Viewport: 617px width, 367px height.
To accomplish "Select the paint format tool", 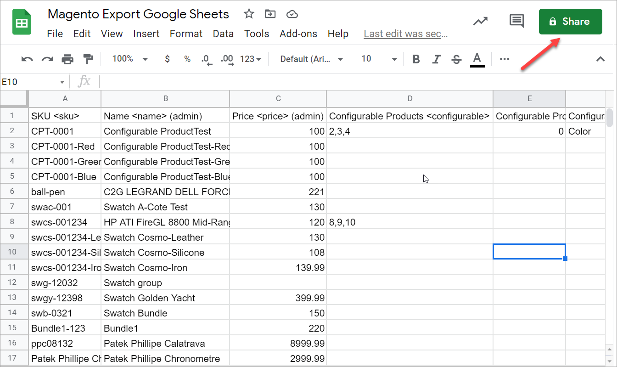I will pyautogui.click(x=88, y=59).
